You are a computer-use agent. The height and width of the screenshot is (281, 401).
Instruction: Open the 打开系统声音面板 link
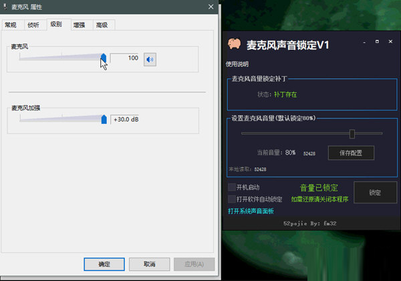click(251, 210)
